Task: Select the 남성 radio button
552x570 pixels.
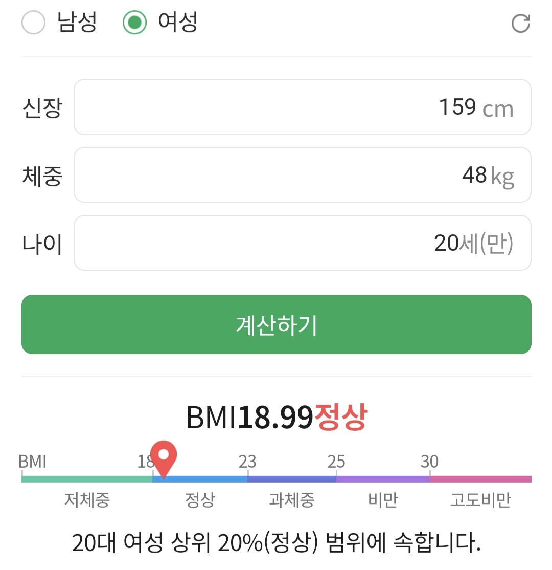Action: [x=34, y=24]
